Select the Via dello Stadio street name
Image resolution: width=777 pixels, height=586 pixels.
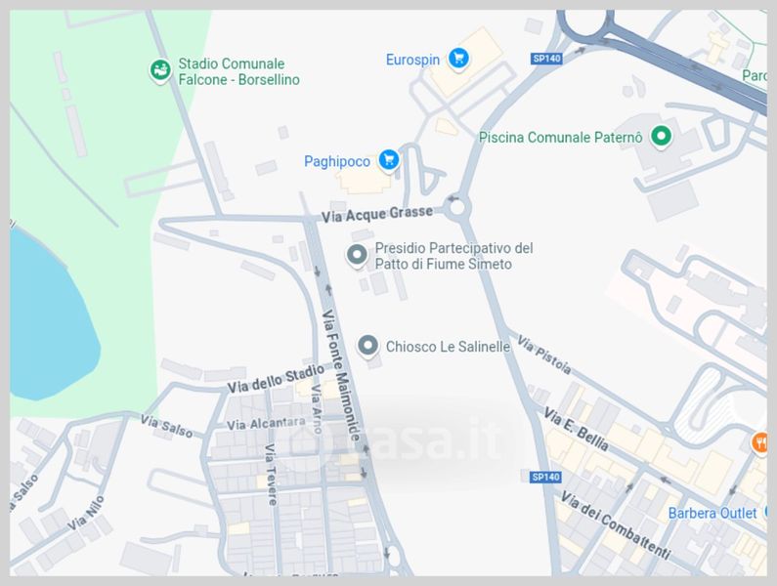(276, 379)
